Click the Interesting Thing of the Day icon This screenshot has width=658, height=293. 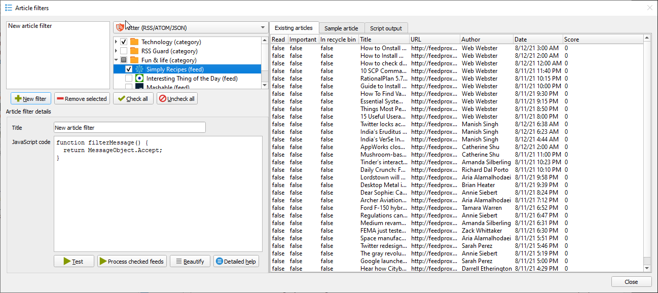[139, 79]
